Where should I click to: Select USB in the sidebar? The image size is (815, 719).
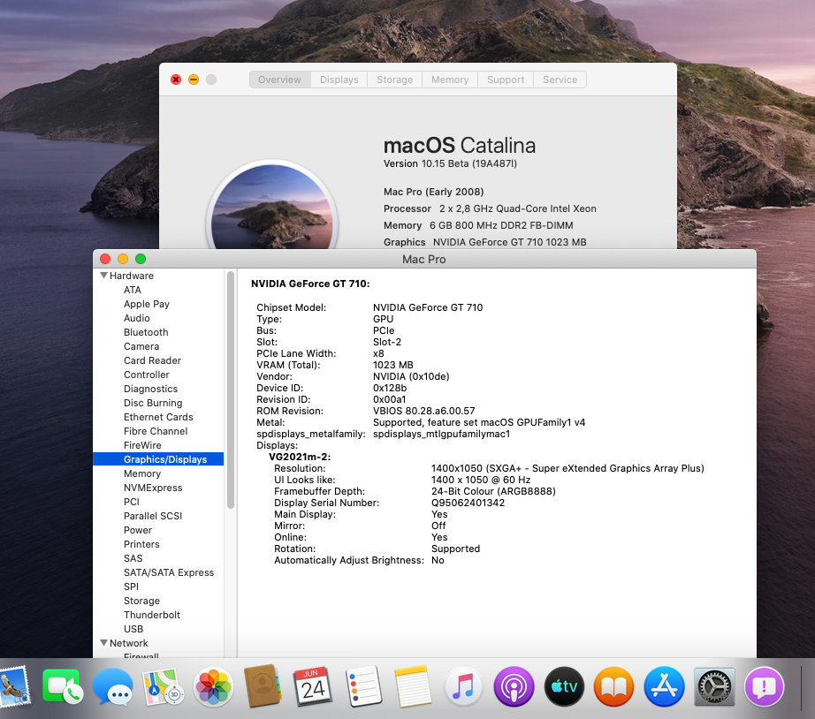133,629
